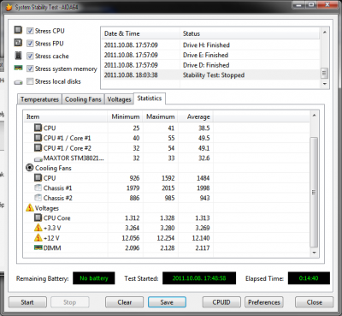342x316 pixels.
Task: Click the disk drive icon beside Stress local disks
Action: point(18,82)
